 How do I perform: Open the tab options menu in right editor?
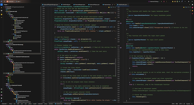189,5
